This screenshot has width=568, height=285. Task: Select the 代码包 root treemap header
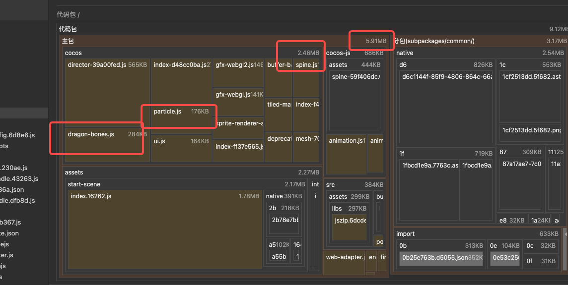point(313,29)
